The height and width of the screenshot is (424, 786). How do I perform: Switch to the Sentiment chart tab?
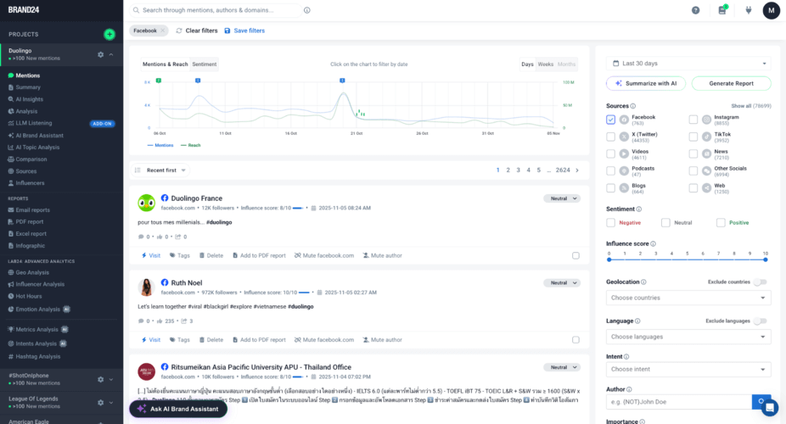pyautogui.click(x=205, y=64)
